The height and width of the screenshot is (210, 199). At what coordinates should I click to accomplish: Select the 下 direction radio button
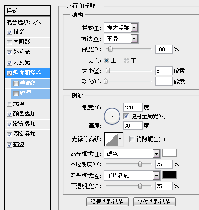[x=126, y=61]
